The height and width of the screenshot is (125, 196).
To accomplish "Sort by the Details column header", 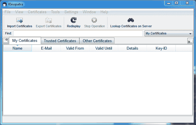I will tap(132, 48).
